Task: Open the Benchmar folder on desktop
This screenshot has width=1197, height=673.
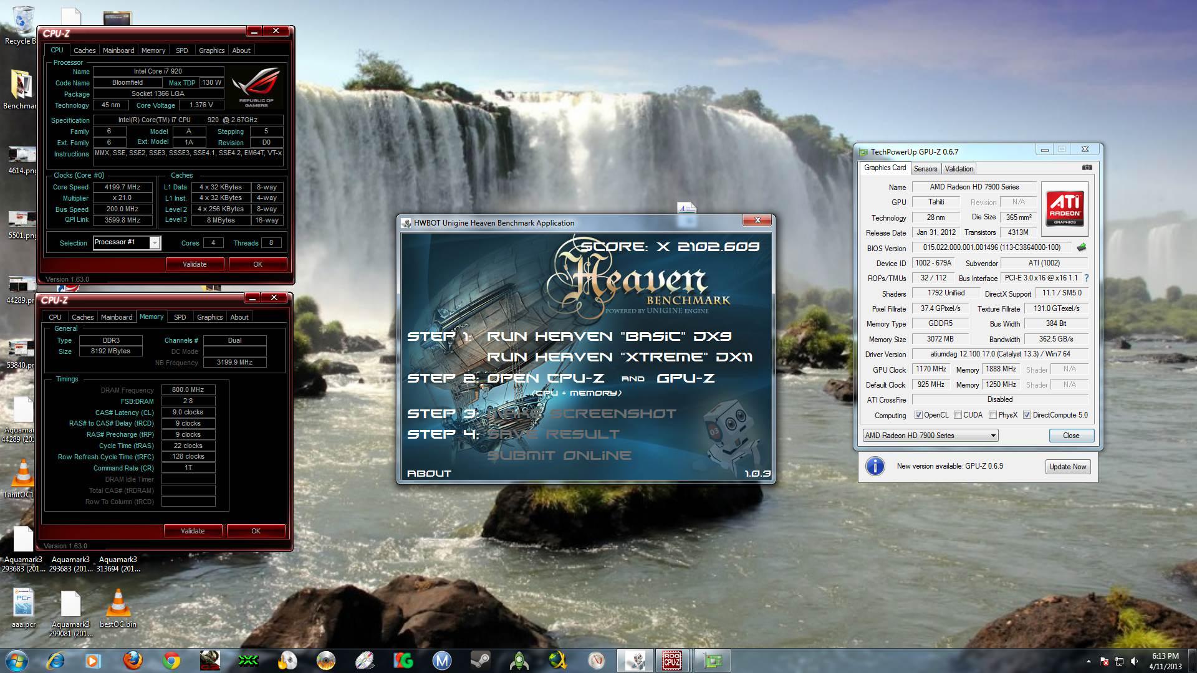Action: coord(21,89)
